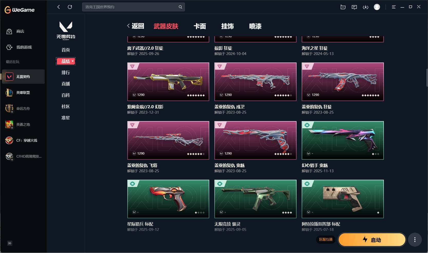Click the refresh page icon

click(x=70, y=7)
